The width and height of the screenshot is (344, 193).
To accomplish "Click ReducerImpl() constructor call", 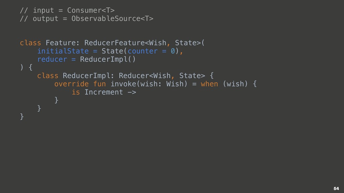I will 108,59.
